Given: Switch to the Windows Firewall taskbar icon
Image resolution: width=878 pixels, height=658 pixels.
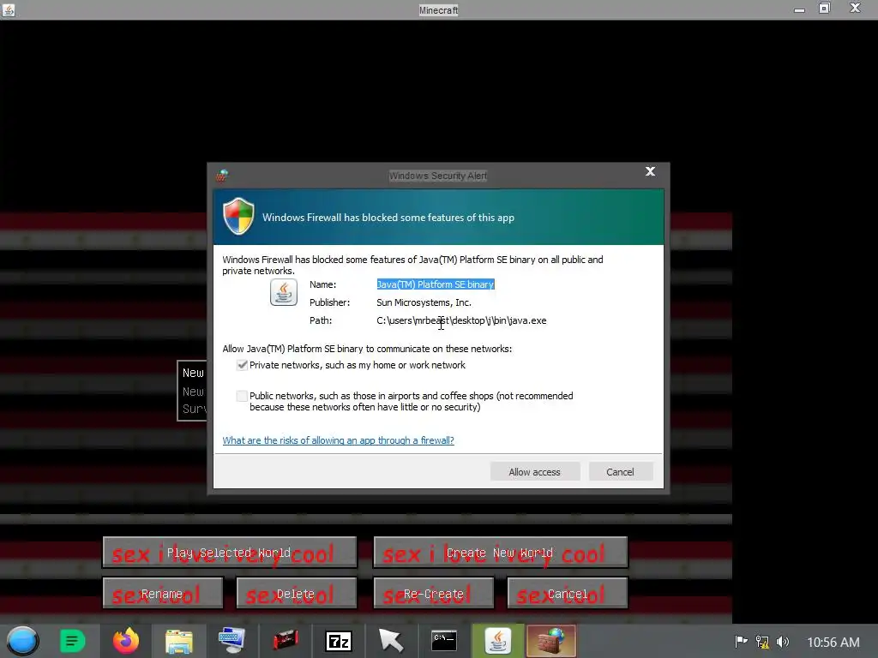Looking at the screenshot, I should pyautogui.click(x=551, y=641).
